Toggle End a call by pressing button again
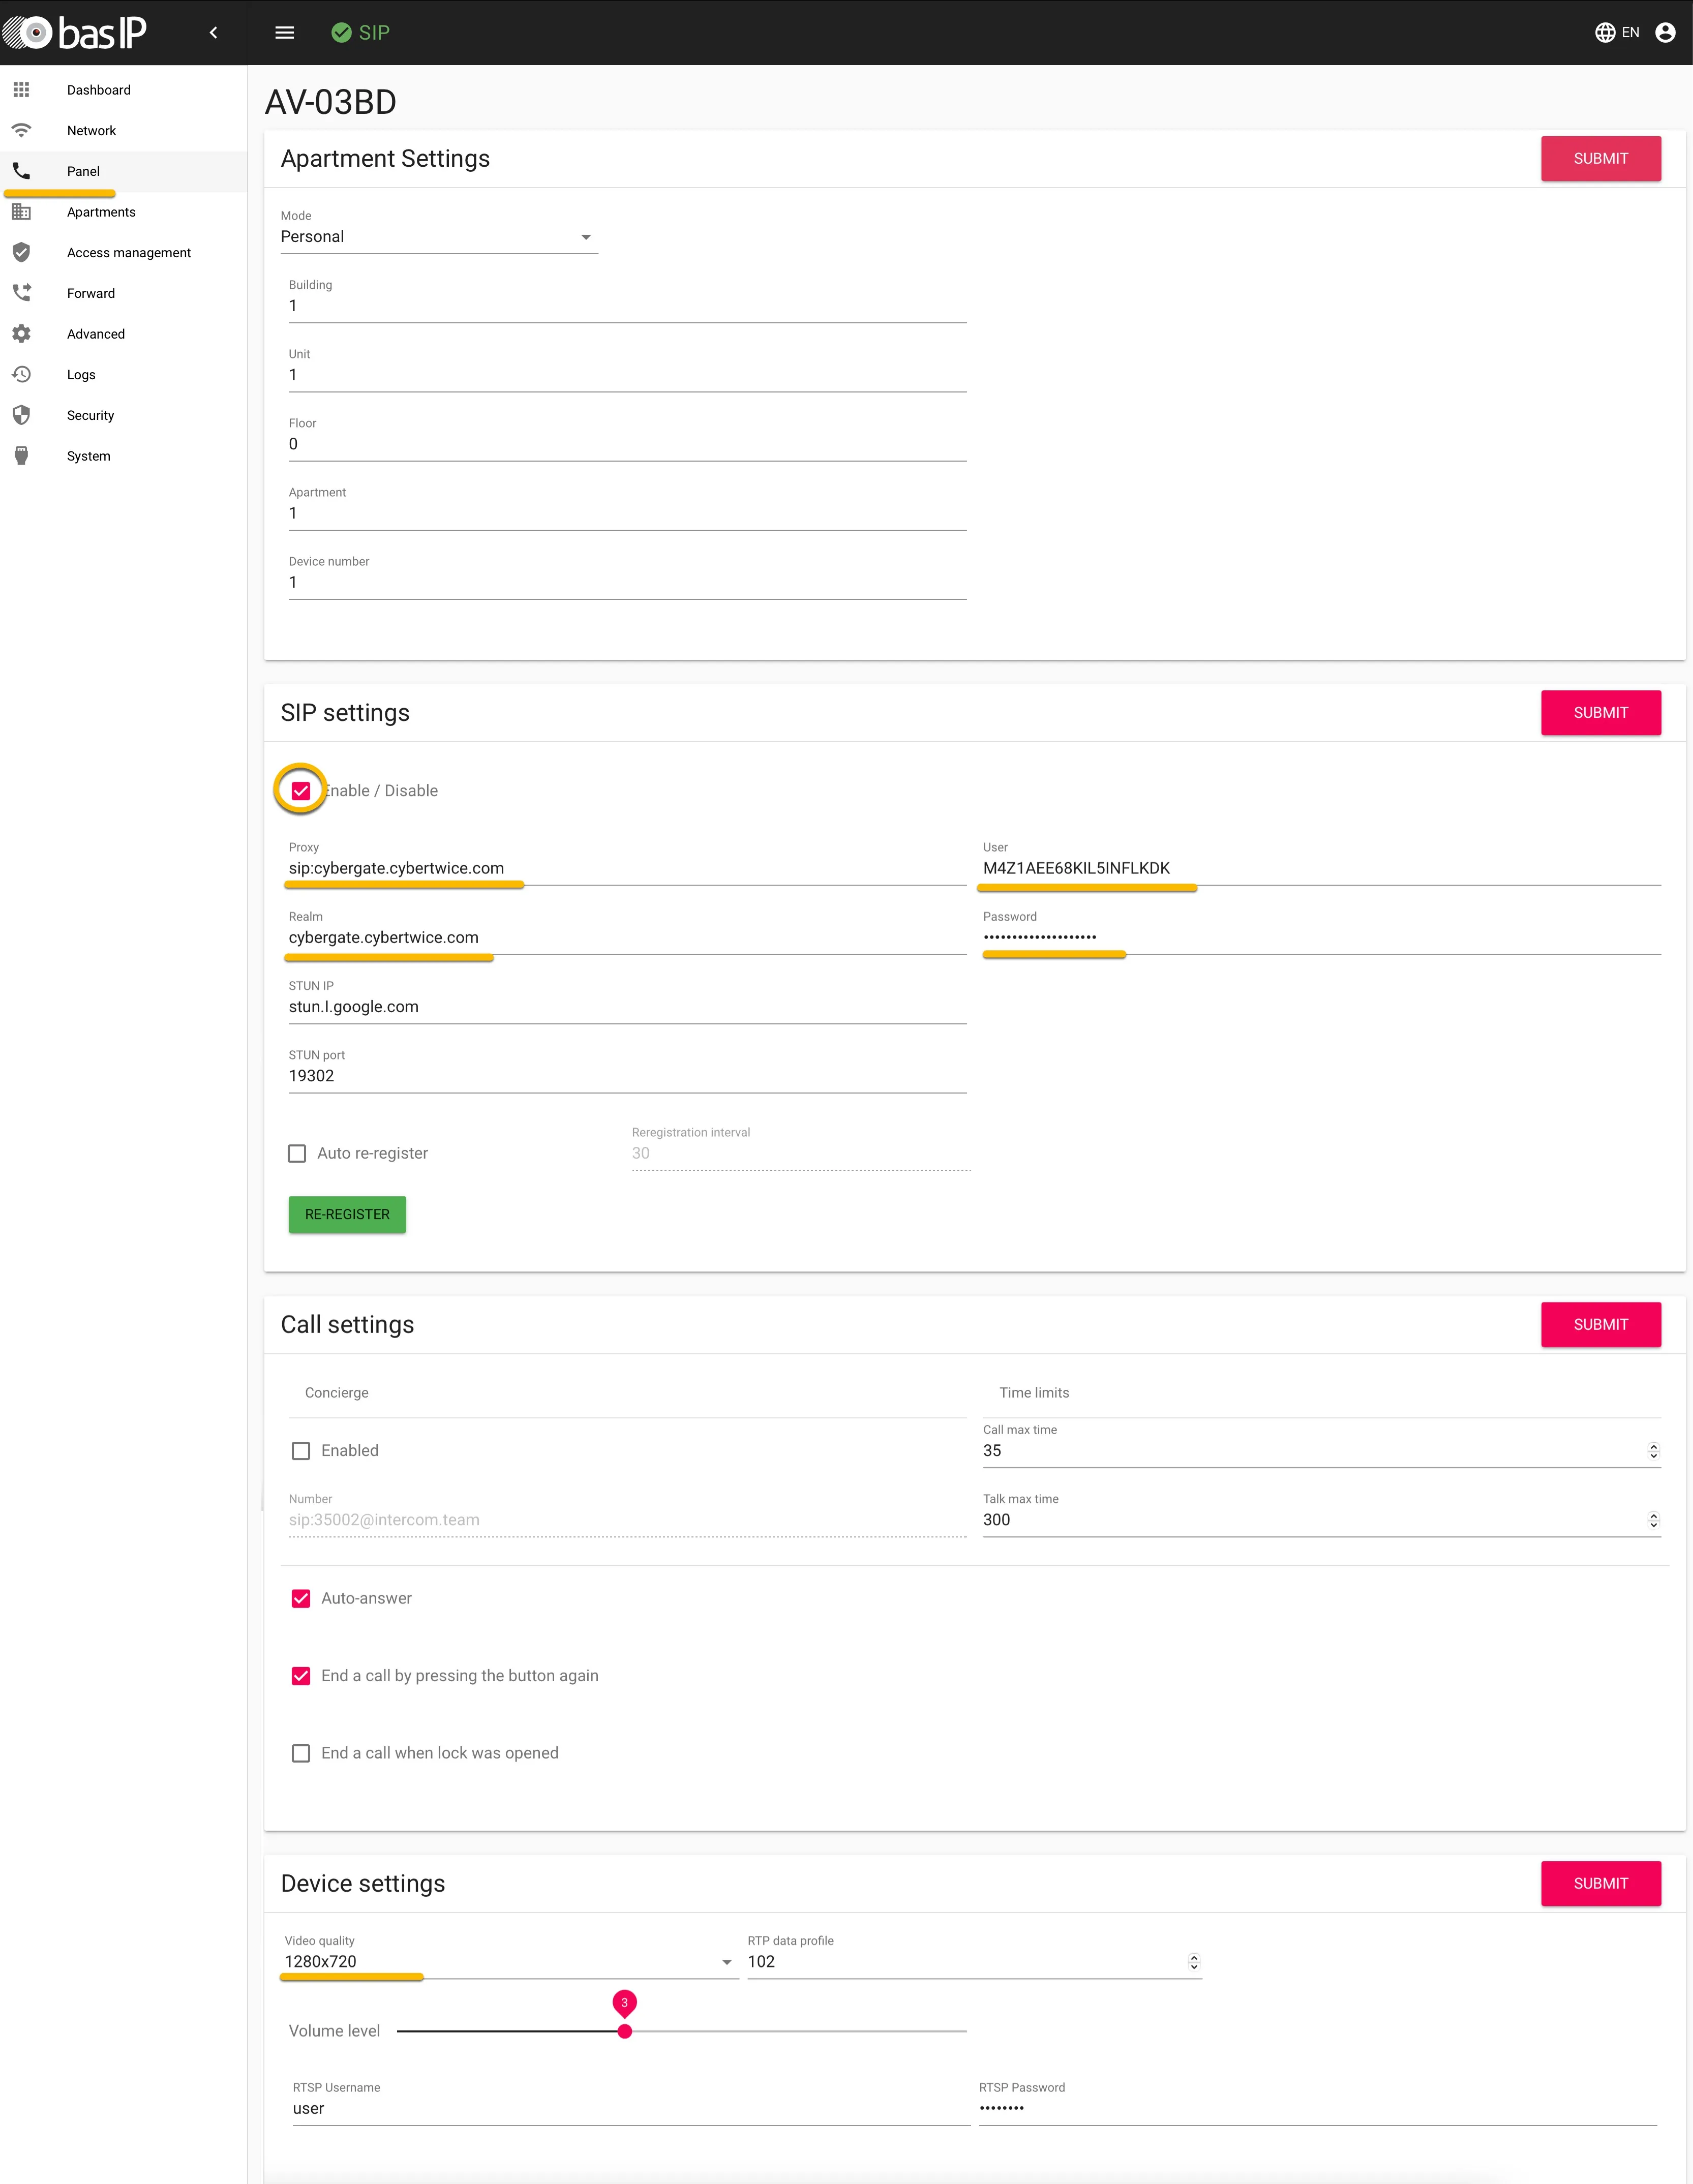This screenshot has height=2184, width=1693. pos(301,1675)
